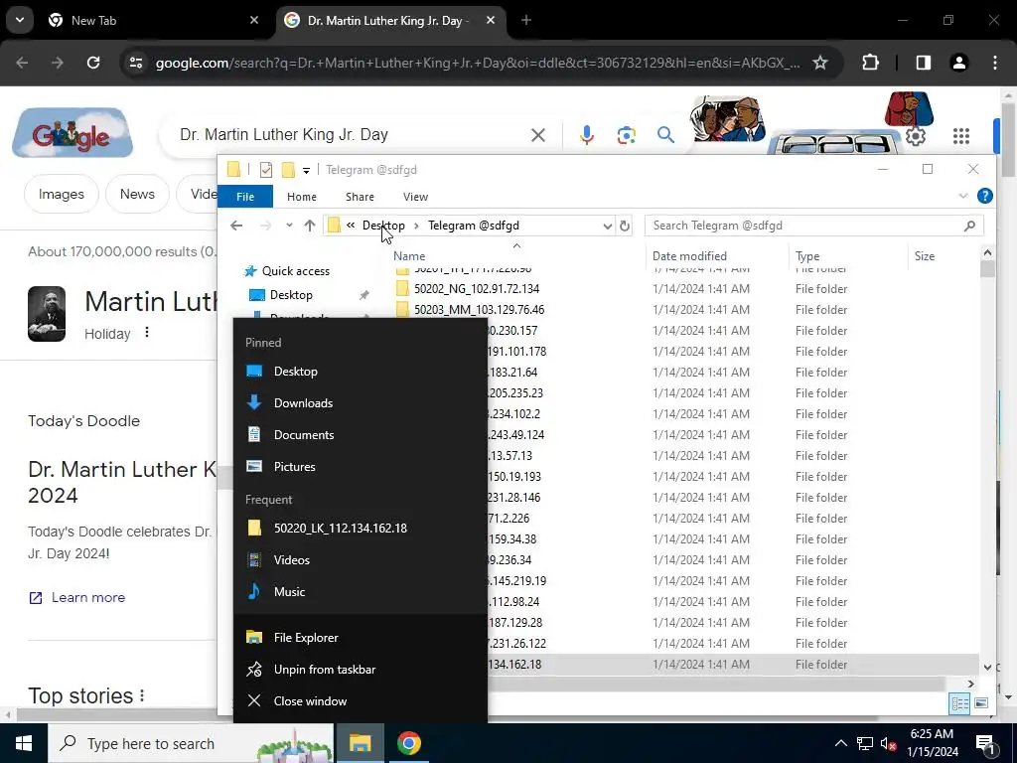Click the Search Telegram @sdfgd field
The height and width of the screenshot is (763, 1017).
pos(814,226)
